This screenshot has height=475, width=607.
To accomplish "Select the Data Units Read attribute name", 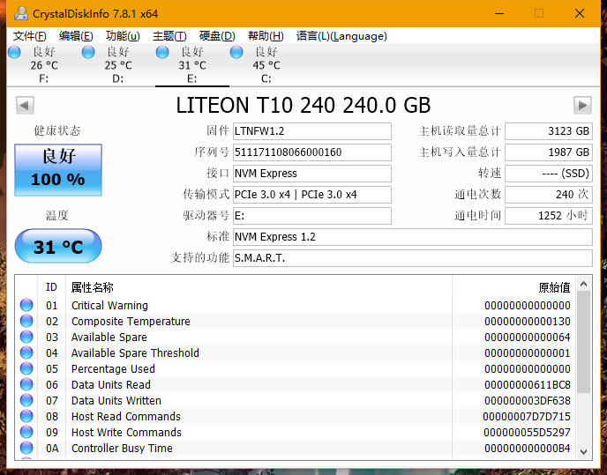I will [110, 384].
